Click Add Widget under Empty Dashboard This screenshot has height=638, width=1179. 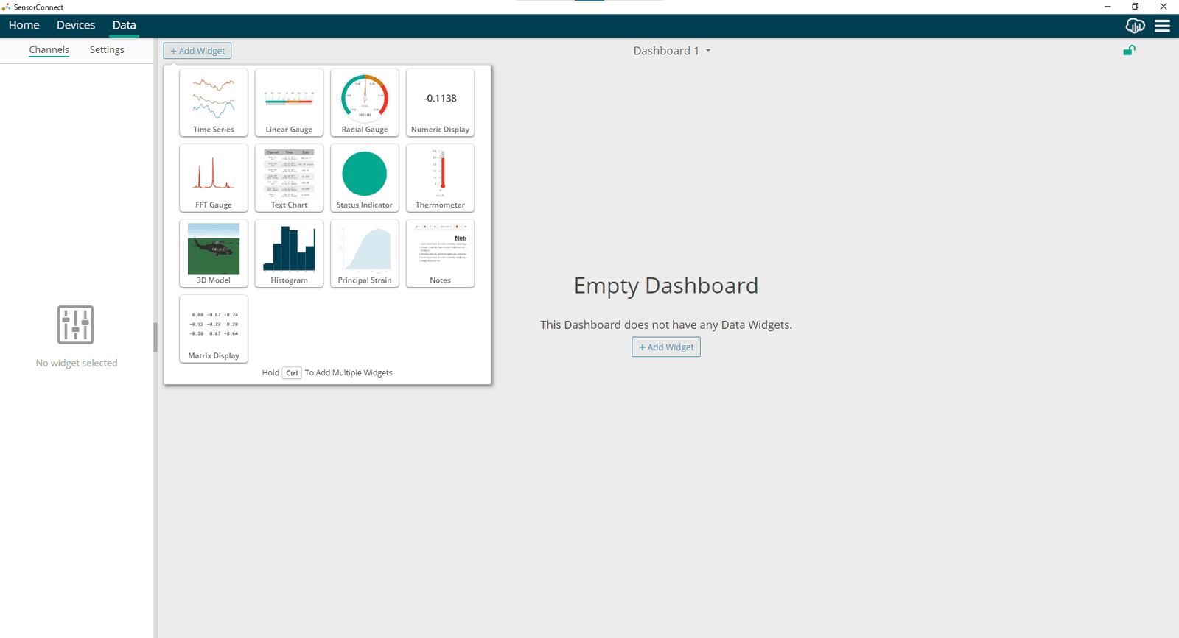click(x=666, y=347)
